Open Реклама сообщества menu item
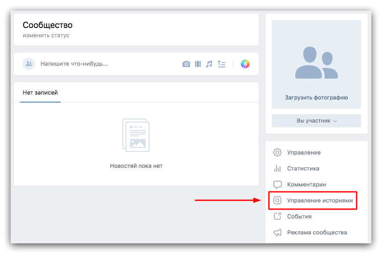 (x=317, y=233)
